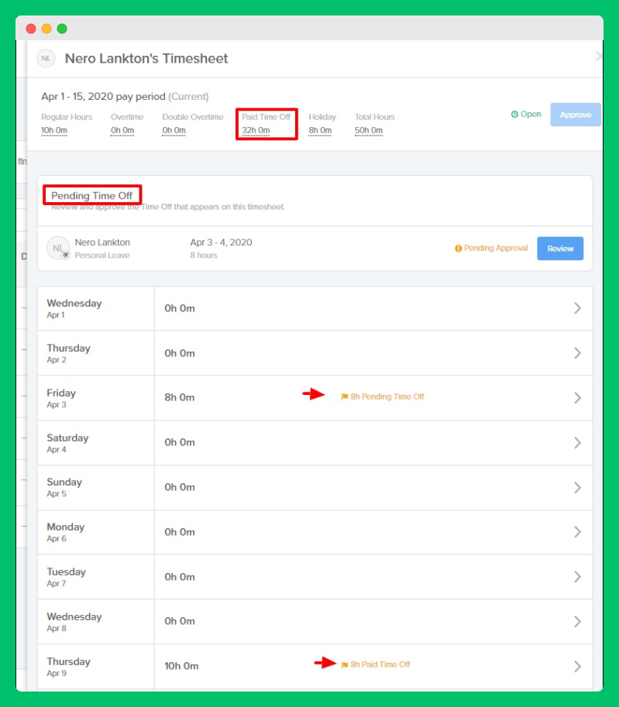Screen dimensions: 619x707
Task: Click the Overtime value 0h 0m
Action: [122, 130]
